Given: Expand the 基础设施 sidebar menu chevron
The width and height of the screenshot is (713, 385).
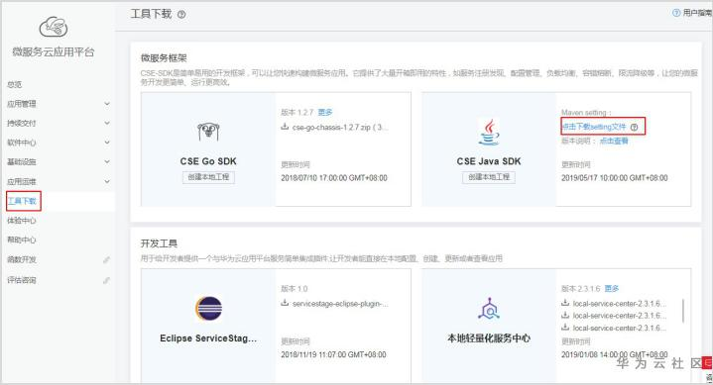Looking at the screenshot, I should [107, 161].
